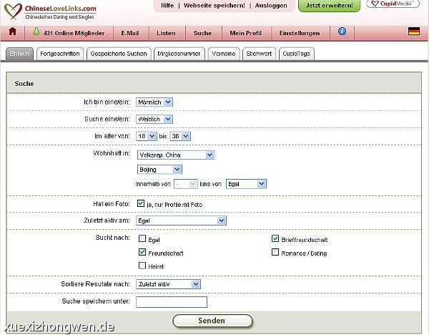Image resolution: width=429 pixels, height=335 pixels.
Task: Click the German flag language icon
Action: pos(413,31)
